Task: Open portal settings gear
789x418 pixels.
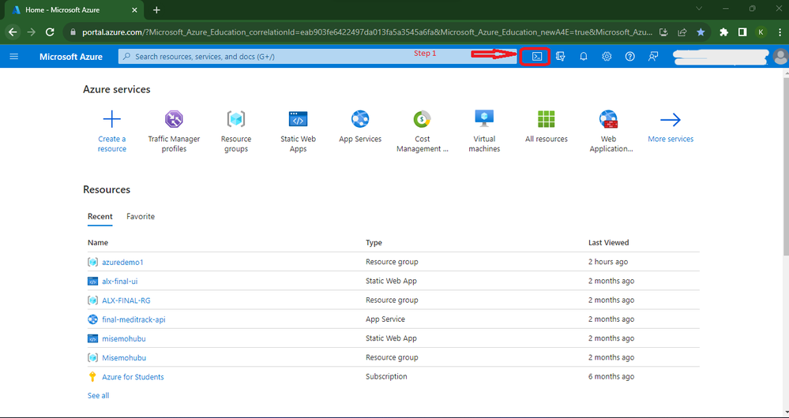Action: pyautogui.click(x=607, y=57)
